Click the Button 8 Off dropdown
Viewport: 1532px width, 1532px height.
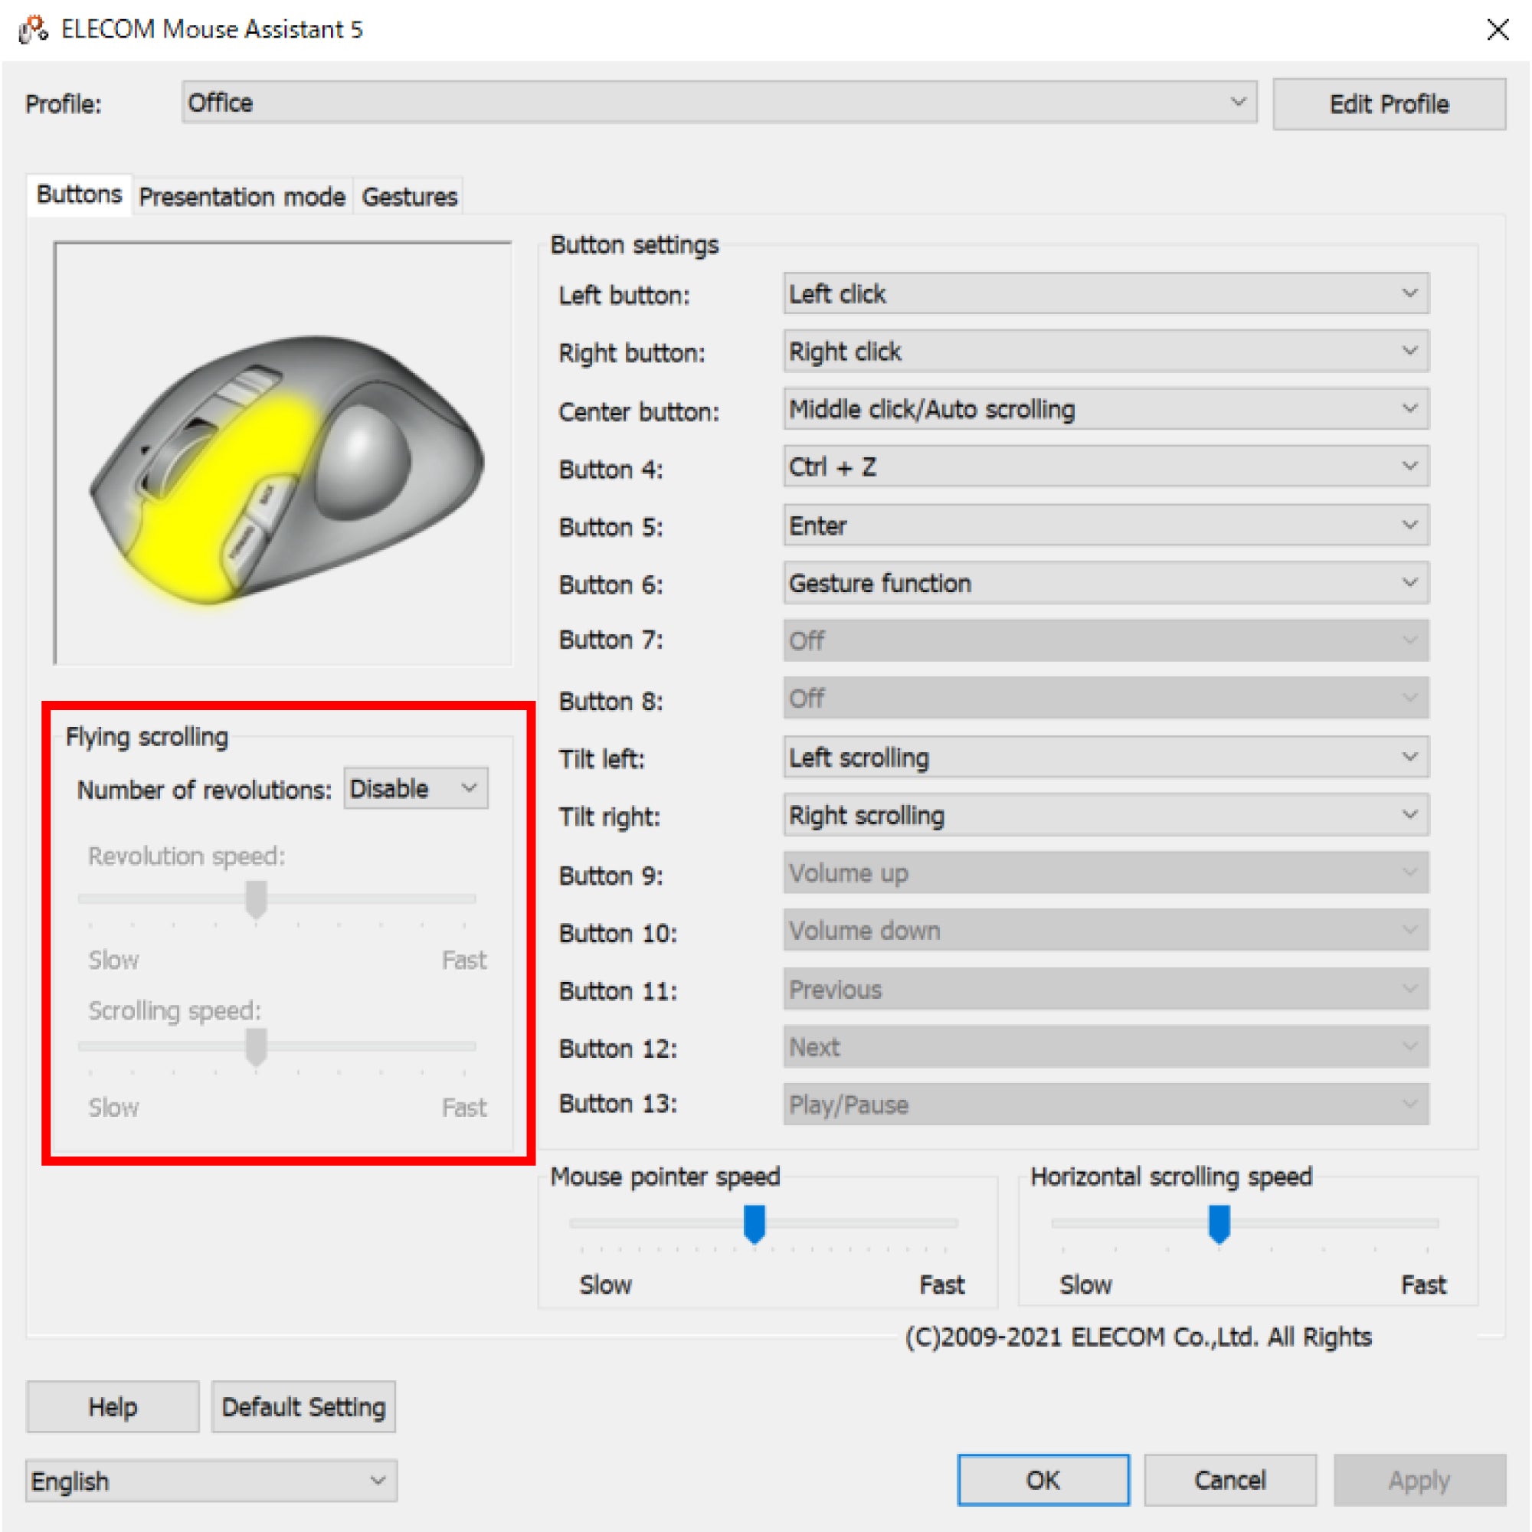pyautogui.click(x=1106, y=698)
